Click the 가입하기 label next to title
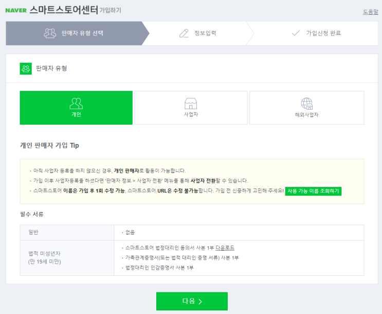The height and width of the screenshot is (314, 382). (110, 10)
